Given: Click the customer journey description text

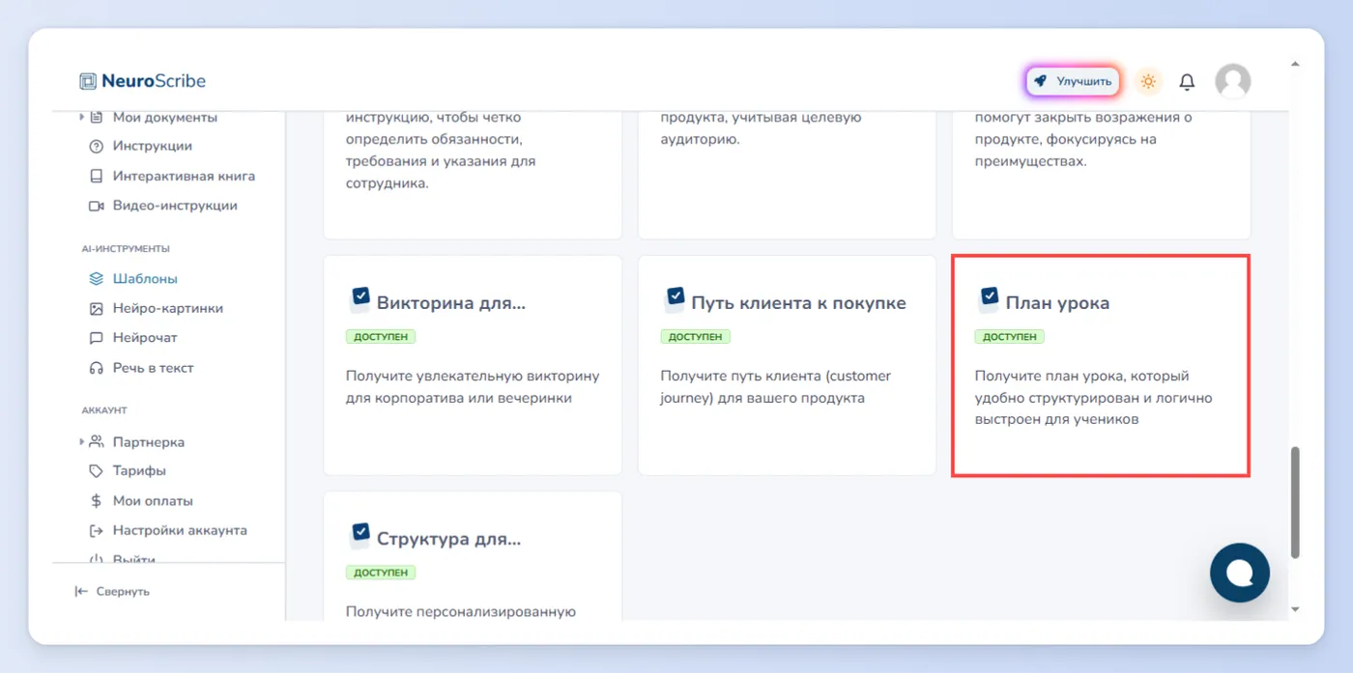Looking at the screenshot, I should (x=776, y=386).
